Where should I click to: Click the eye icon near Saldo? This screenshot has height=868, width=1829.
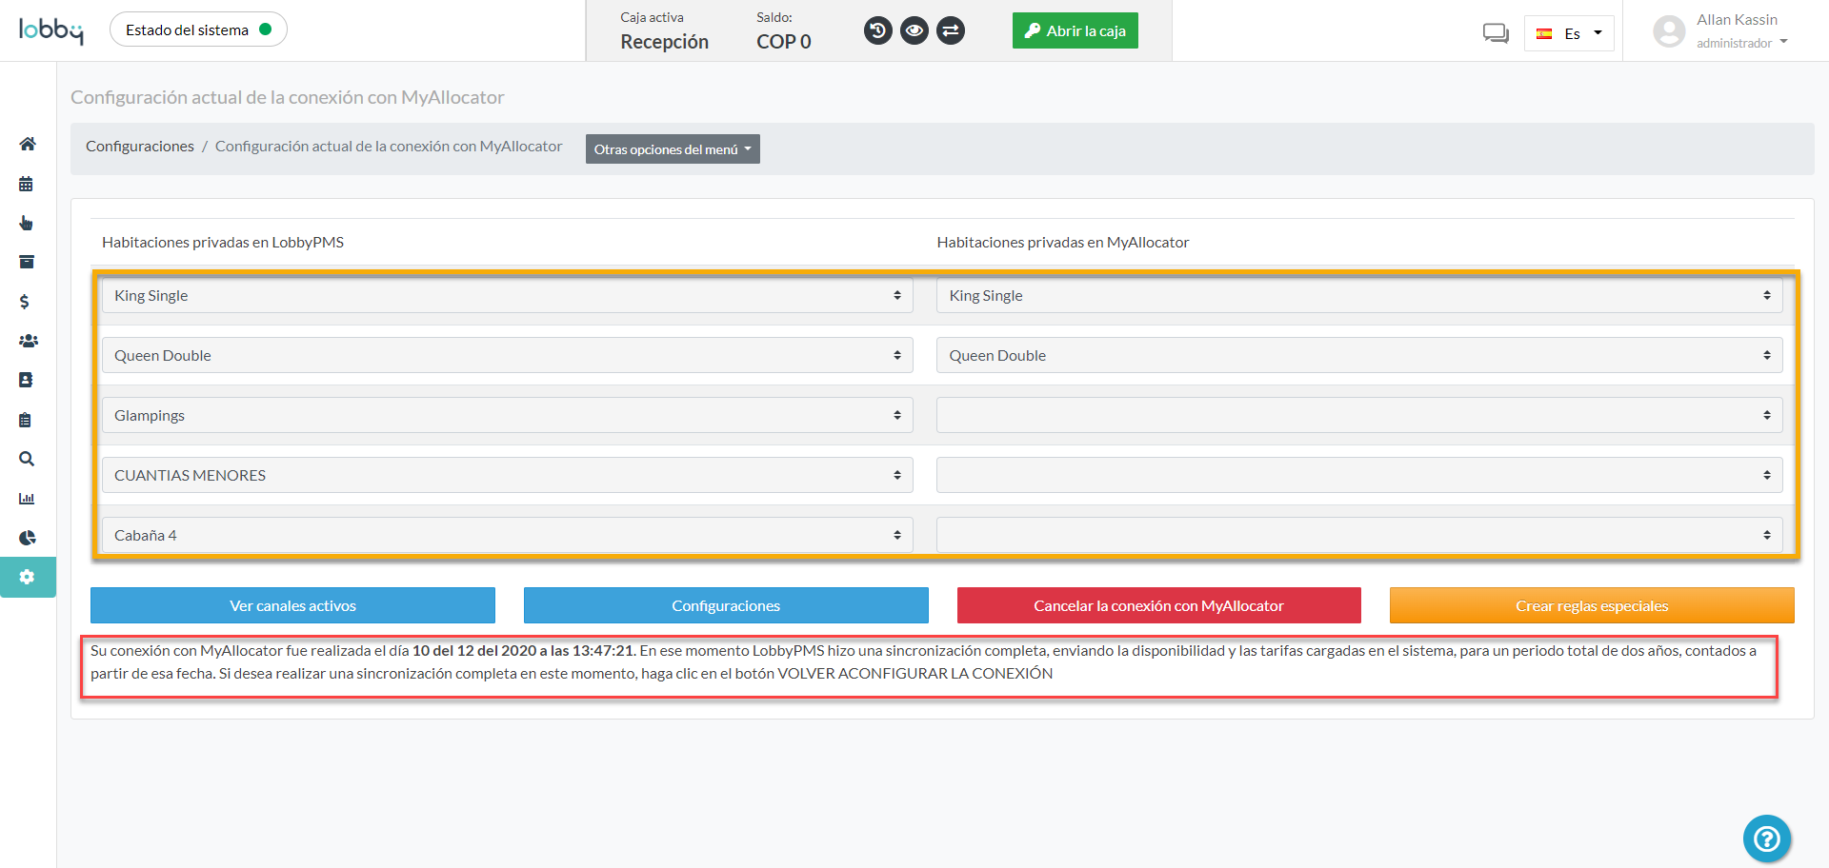pyautogui.click(x=914, y=30)
